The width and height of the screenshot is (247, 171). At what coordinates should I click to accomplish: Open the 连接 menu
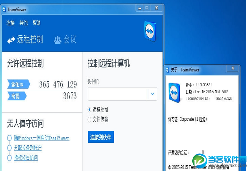(x=10, y=23)
